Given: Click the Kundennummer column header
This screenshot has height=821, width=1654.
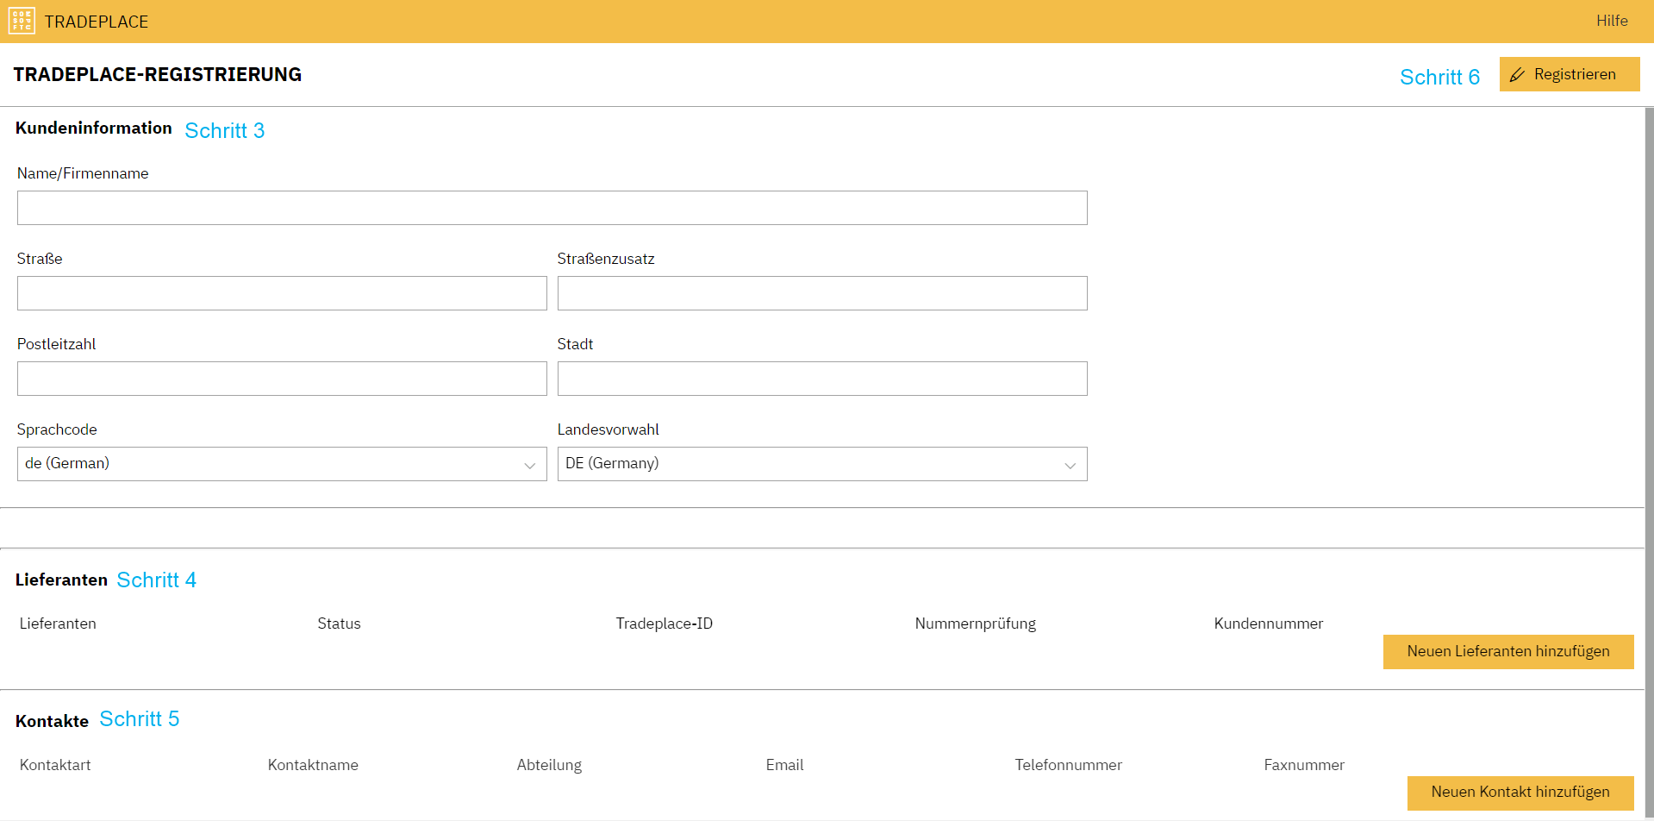Looking at the screenshot, I should coord(1268,624).
